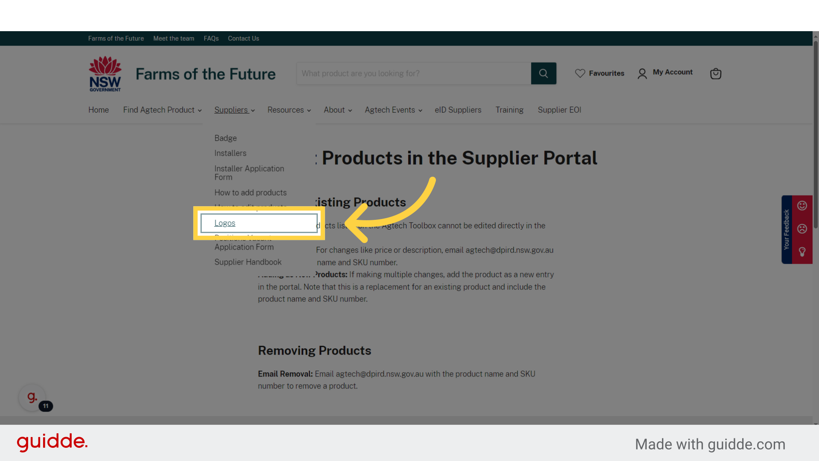Click the guidde logo in footer
The image size is (819, 461).
coord(52,442)
